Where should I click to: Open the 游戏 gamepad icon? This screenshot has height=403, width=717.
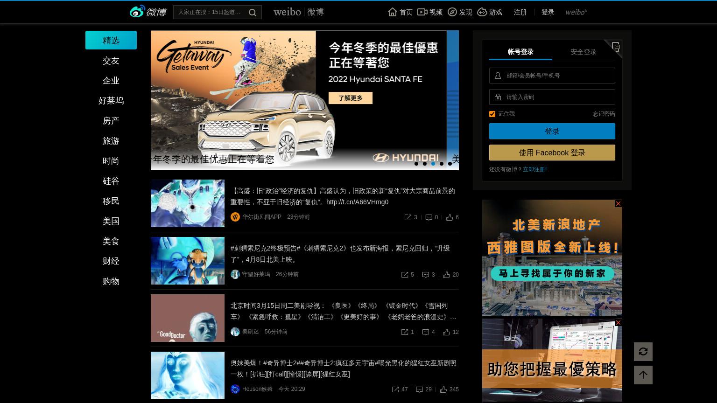tap(482, 12)
